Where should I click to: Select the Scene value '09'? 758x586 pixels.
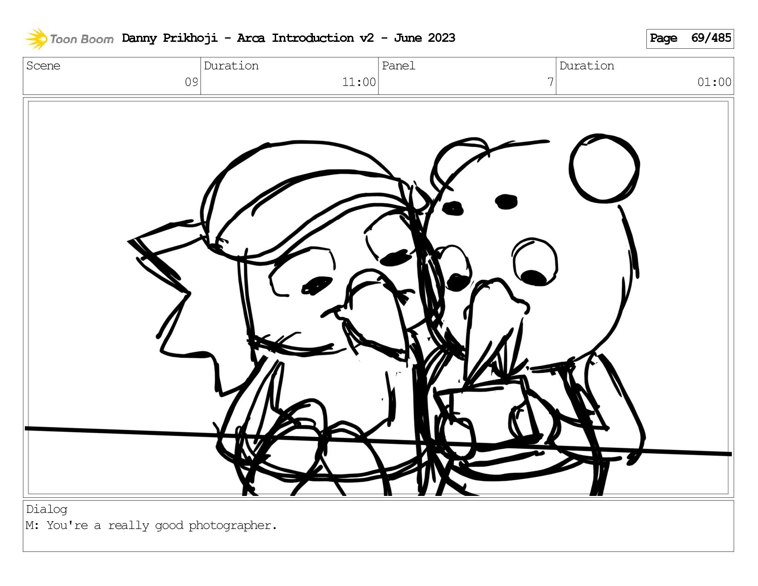point(191,82)
